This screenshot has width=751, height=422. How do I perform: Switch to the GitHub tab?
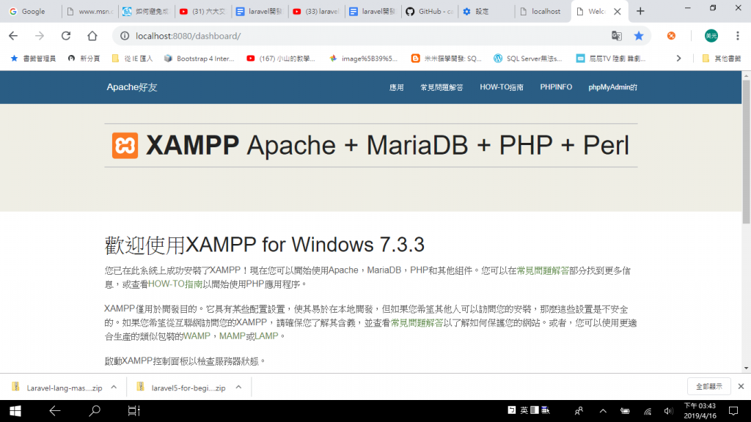[430, 12]
